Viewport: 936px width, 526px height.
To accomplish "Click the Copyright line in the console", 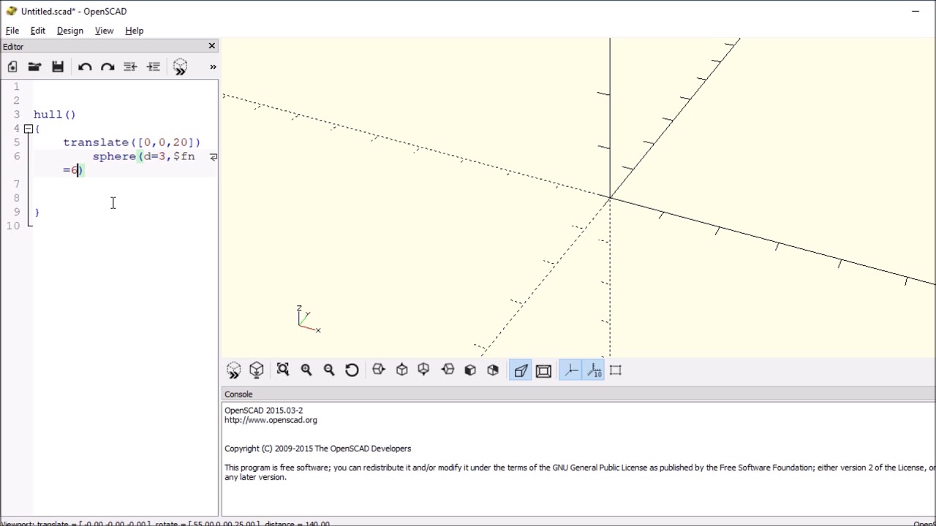I will pyautogui.click(x=318, y=449).
